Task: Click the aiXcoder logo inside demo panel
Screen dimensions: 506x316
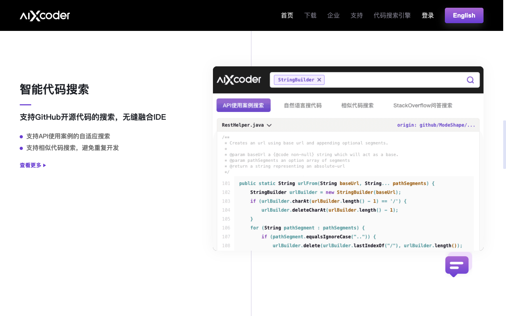Action: pyautogui.click(x=239, y=80)
